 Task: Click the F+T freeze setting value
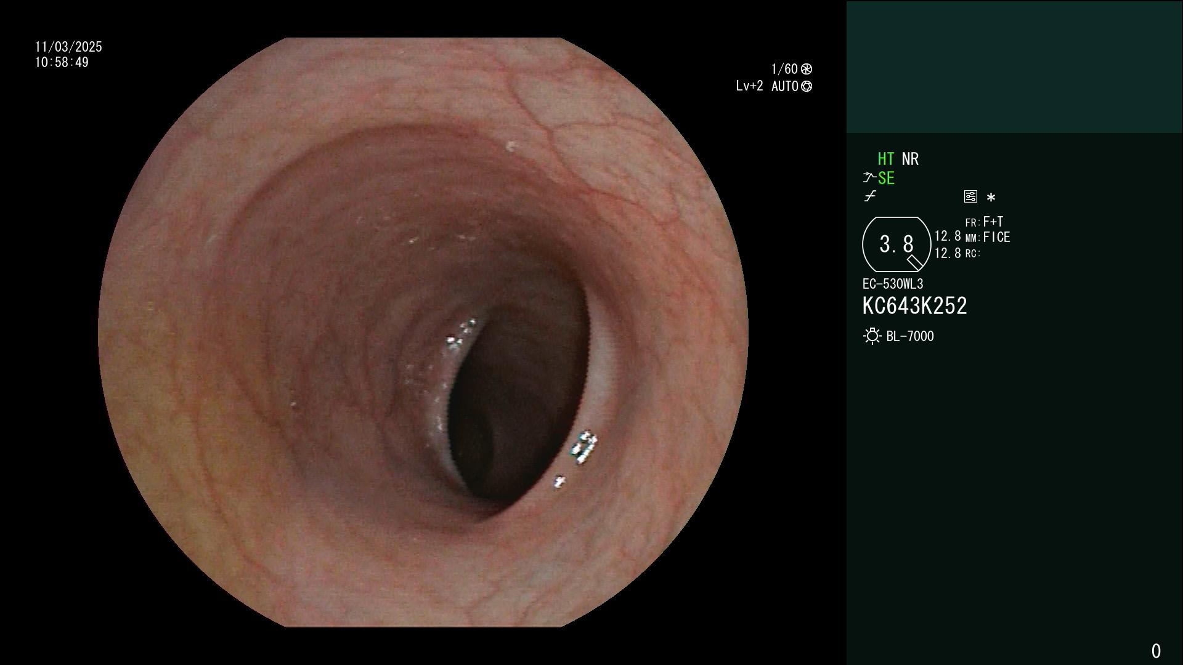pyautogui.click(x=993, y=222)
